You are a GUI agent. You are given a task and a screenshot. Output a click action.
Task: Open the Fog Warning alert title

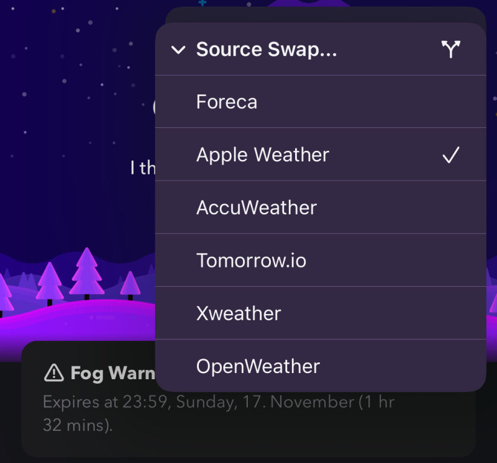click(x=113, y=373)
